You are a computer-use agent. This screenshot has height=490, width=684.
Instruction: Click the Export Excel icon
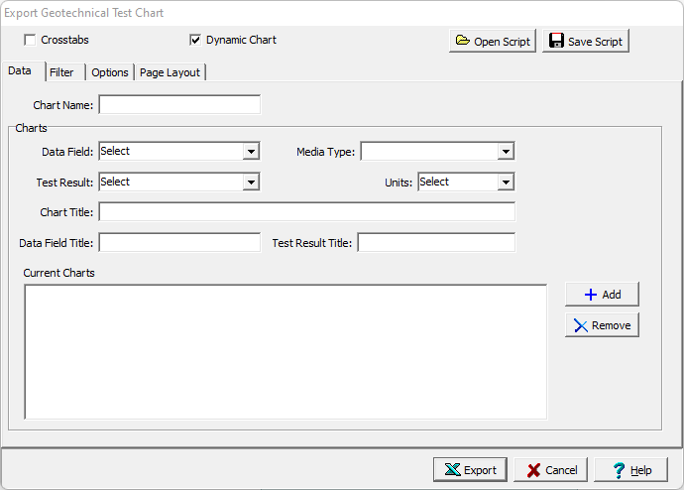452,470
